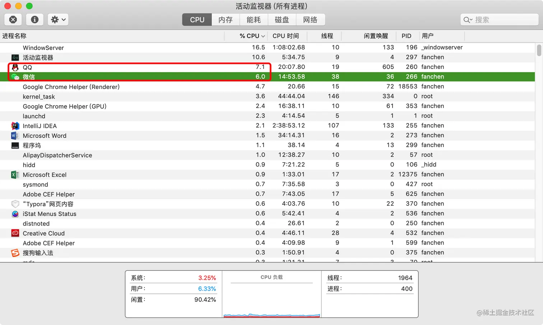Switch to the 能耗 tab
The image size is (543, 325).
click(x=254, y=20)
